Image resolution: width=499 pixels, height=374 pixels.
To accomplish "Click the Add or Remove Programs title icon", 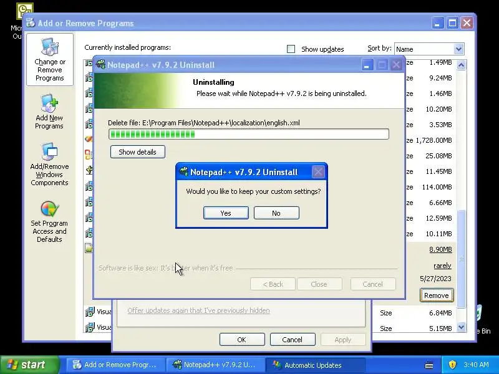I will click(31, 23).
